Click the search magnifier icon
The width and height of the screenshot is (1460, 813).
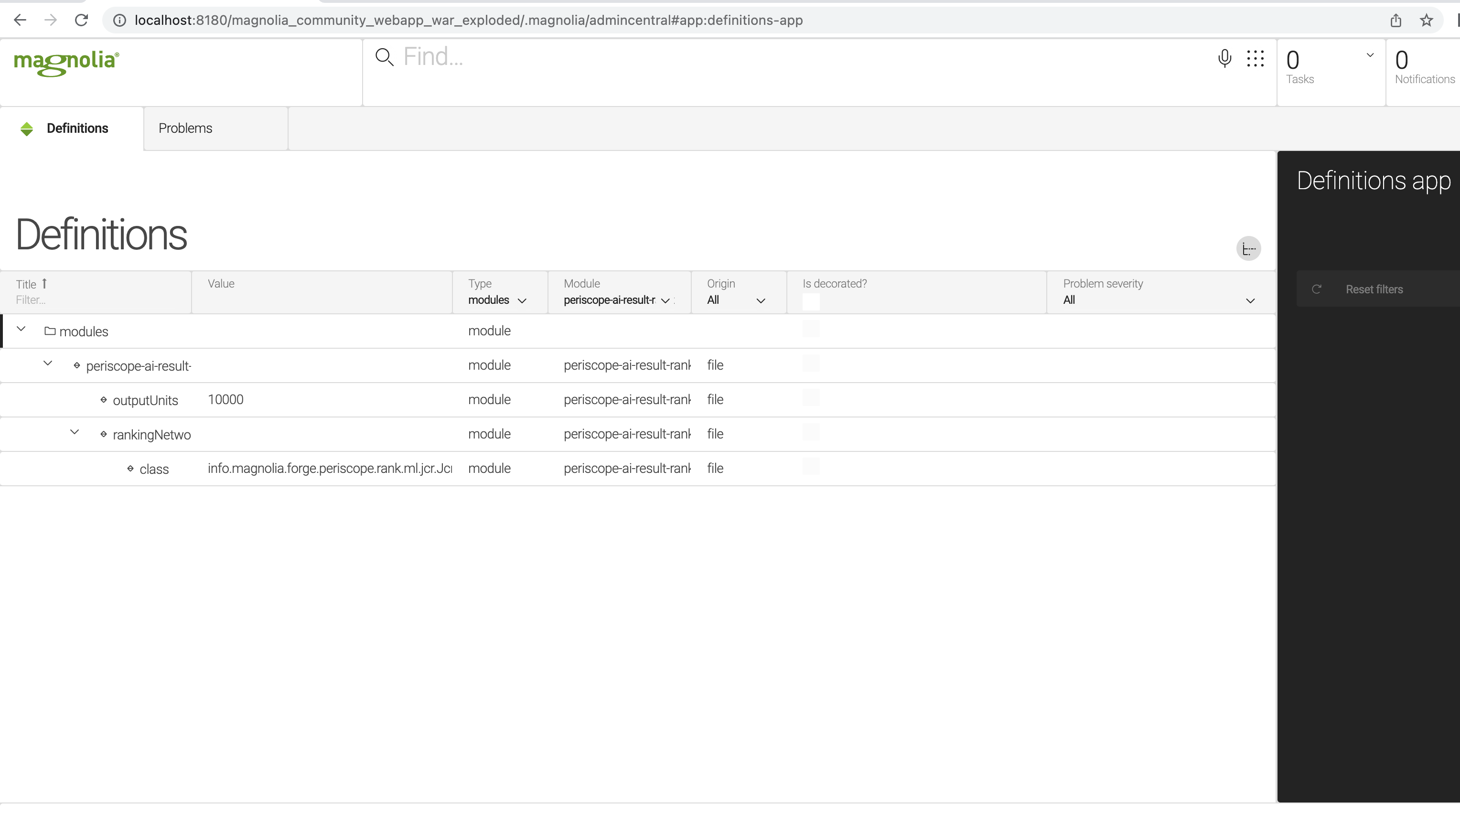[384, 57]
